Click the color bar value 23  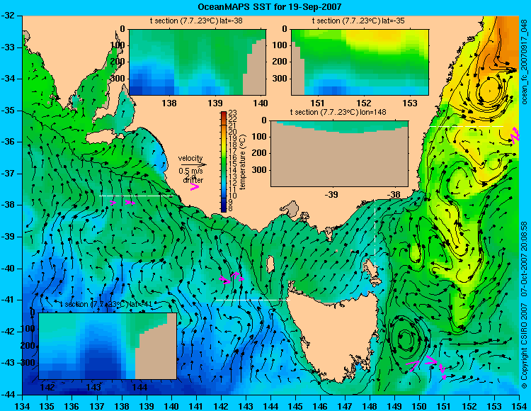pyautogui.click(x=233, y=113)
